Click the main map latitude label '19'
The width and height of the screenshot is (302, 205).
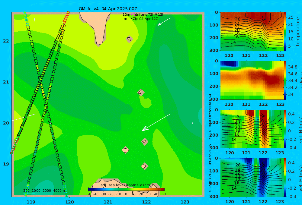(6, 164)
